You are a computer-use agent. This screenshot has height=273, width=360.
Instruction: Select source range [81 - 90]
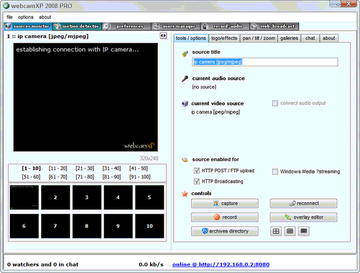point(111,177)
